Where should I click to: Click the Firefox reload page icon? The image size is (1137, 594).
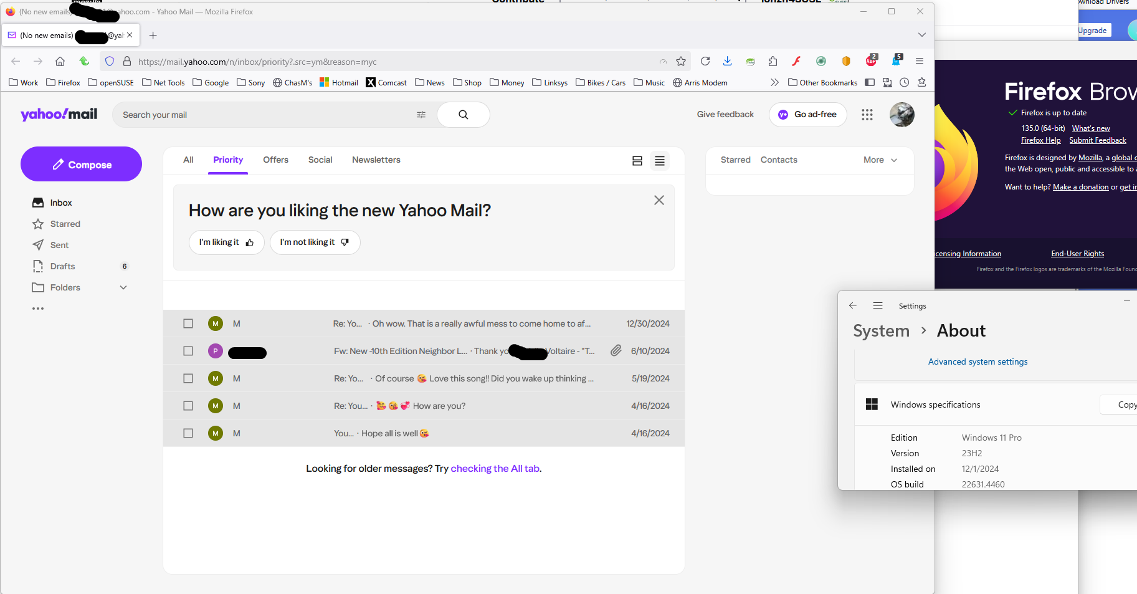(705, 61)
